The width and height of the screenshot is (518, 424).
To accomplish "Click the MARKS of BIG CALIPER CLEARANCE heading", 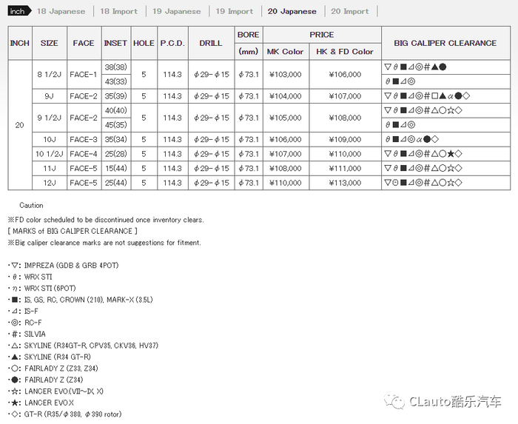I will point(73,231).
